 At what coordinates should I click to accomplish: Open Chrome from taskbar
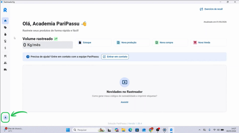pos(151,130)
